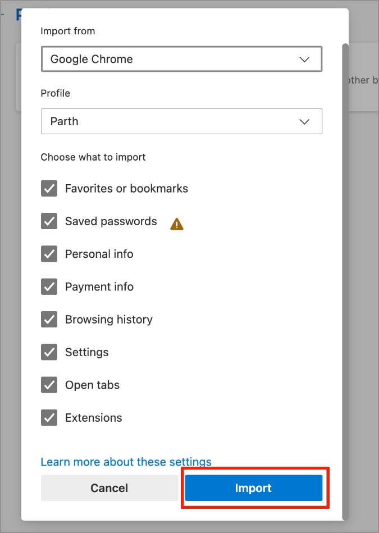This screenshot has width=379, height=533.
Task: Uncheck Favorites or bookmarks checkbox
Action: pyautogui.click(x=49, y=188)
